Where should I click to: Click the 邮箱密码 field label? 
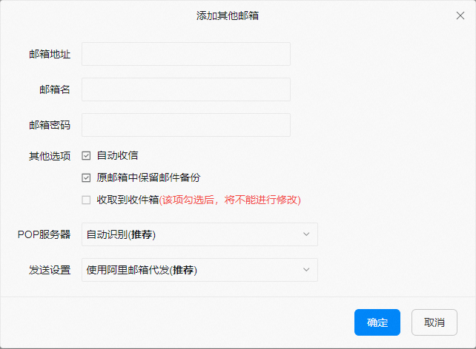(50, 125)
